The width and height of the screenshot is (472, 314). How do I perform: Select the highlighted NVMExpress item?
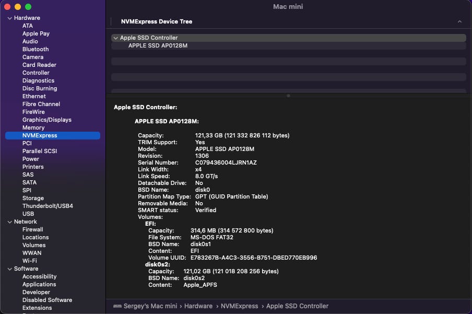point(53,136)
